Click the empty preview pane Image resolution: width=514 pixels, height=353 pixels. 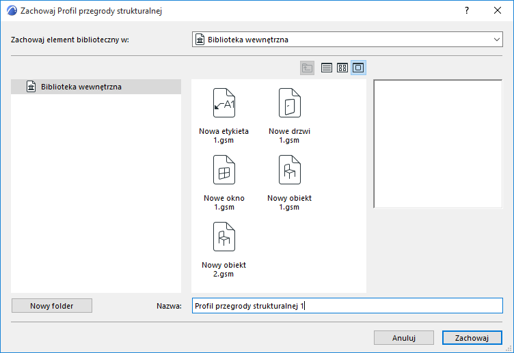pos(438,144)
